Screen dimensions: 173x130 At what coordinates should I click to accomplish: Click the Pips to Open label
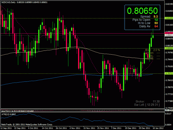pyautogui.click(x=141, y=20)
